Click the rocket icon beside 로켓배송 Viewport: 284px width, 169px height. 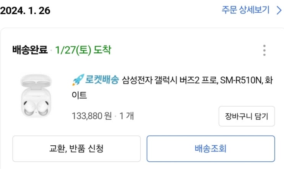point(78,80)
